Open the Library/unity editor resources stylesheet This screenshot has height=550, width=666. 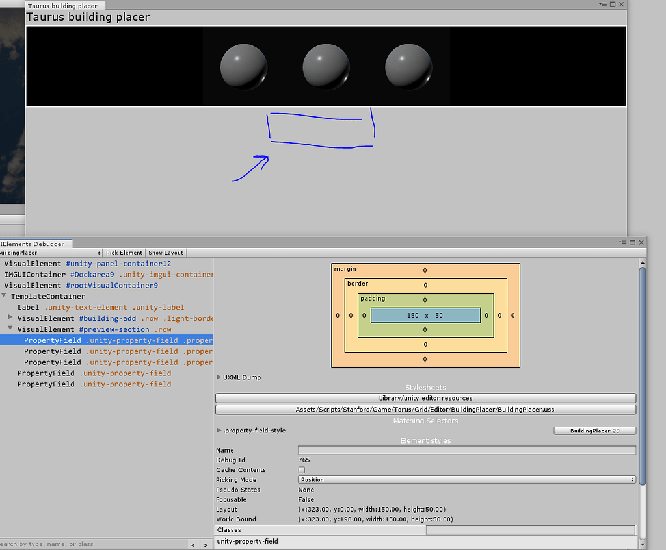click(425, 398)
